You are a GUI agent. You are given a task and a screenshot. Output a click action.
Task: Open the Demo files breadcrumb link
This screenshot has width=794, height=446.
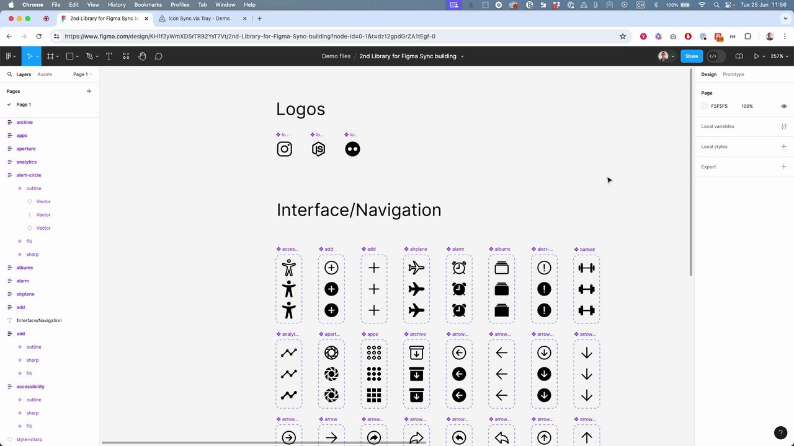tap(336, 56)
